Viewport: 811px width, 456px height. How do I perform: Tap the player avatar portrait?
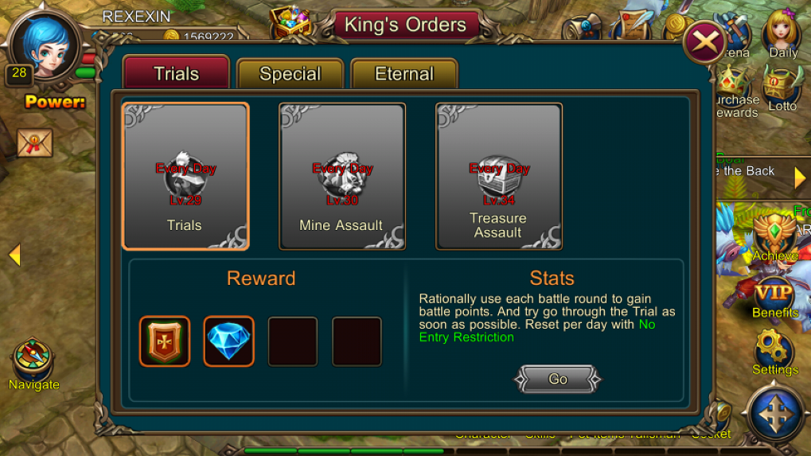(x=45, y=46)
